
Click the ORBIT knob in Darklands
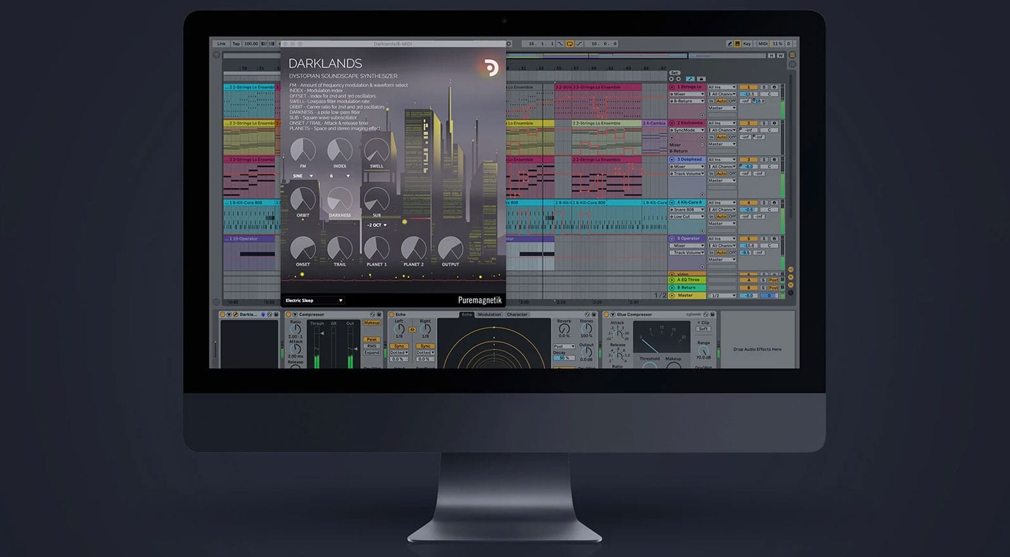coord(303,200)
